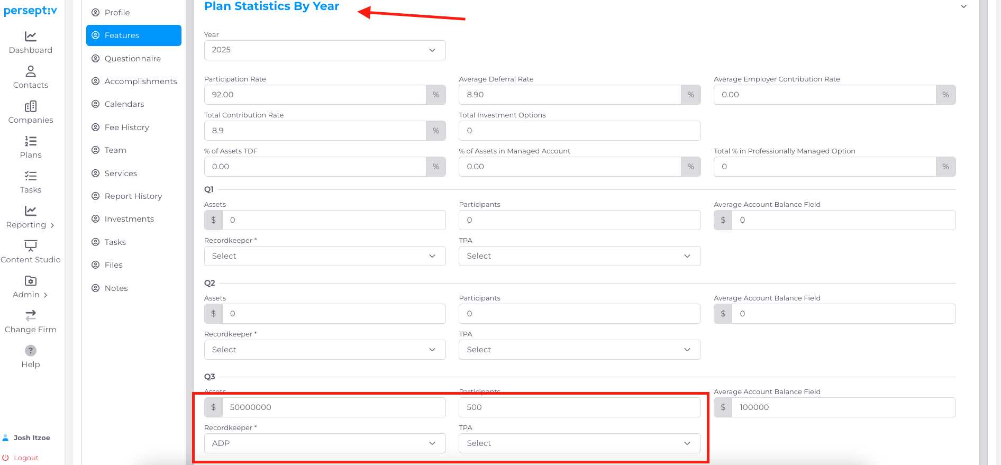The width and height of the screenshot is (1001, 465).
Task: Open the Q1 Recordkeeper dropdown
Action: click(x=325, y=256)
